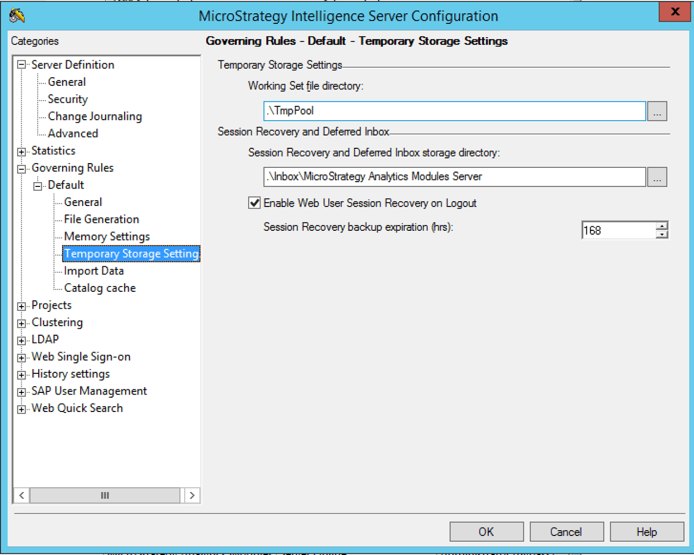Collapse the Server Definition tree node
The width and height of the screenshot is (694, 555).
[22, 65]
